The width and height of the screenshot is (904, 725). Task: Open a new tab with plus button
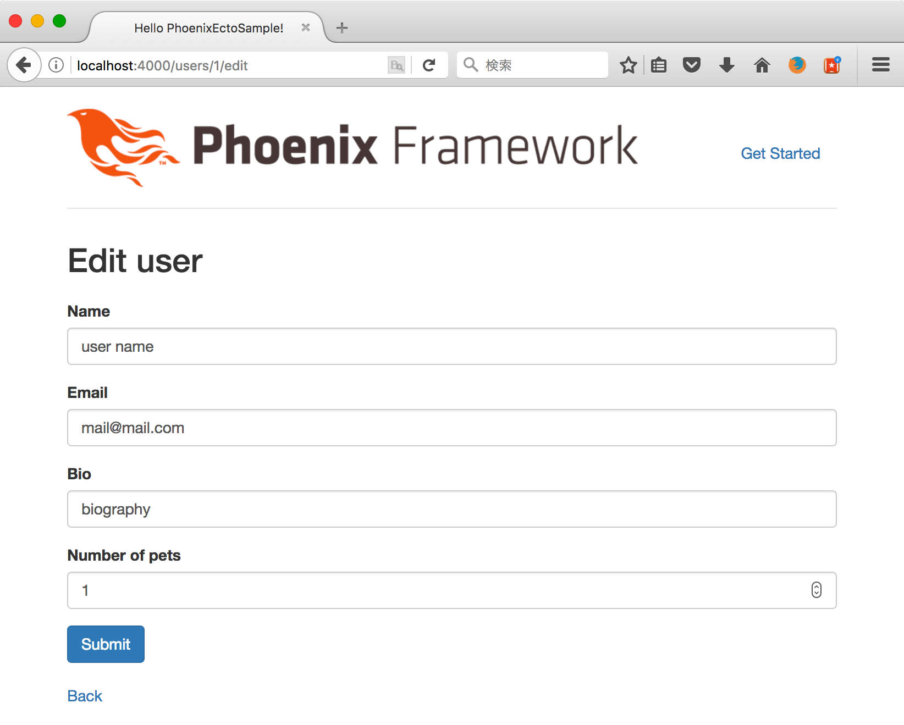342,28
